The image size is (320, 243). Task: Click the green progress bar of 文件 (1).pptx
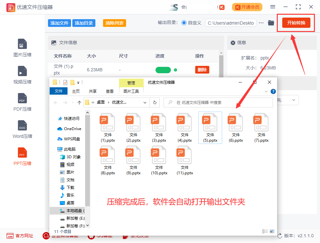click(x=163, y=70)
